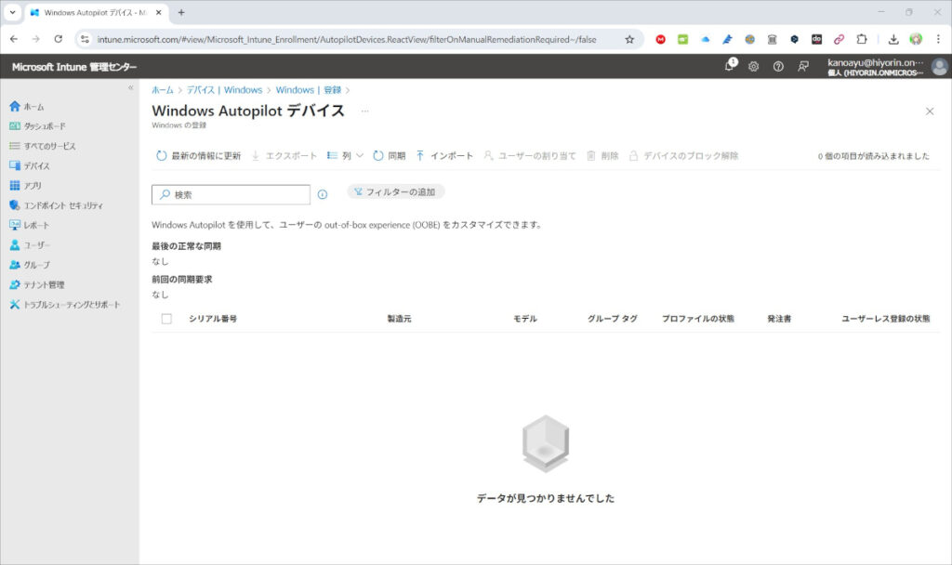
Task: Click the Microsoft Intune 管理センター title
Action: (x=74, y=67)
